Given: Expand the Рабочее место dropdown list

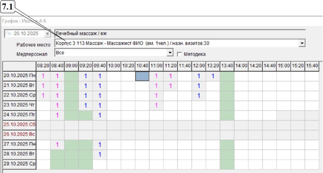Looking at the screenshot, I should click(x=301, y=43).
